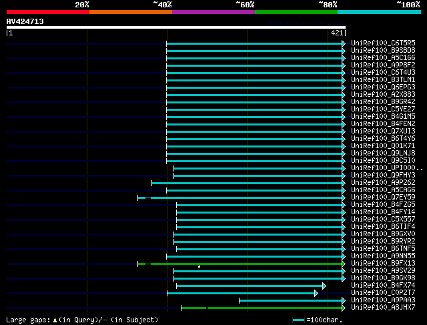The image size is (427, 325).
Task: Select label UniRef100_B4G1M5
Action: pyautogui.click(x=383, y=117)
